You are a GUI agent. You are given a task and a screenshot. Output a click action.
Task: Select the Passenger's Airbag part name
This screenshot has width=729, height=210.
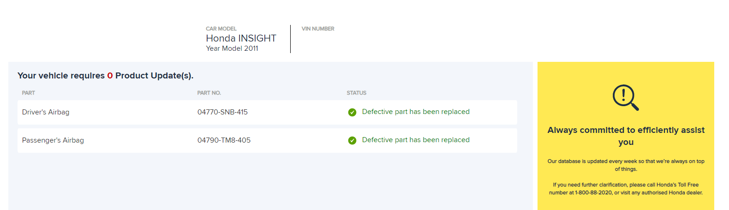pyautogui.click(x=53, y=140)
